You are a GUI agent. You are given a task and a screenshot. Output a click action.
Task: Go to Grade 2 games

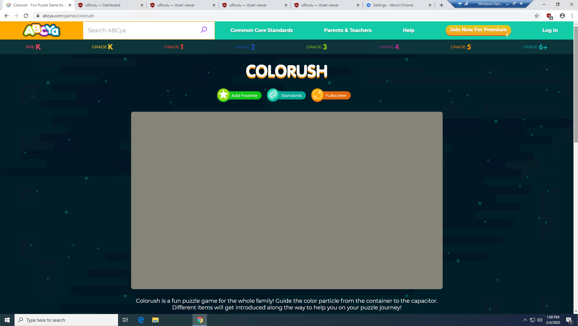click(245, 47)
